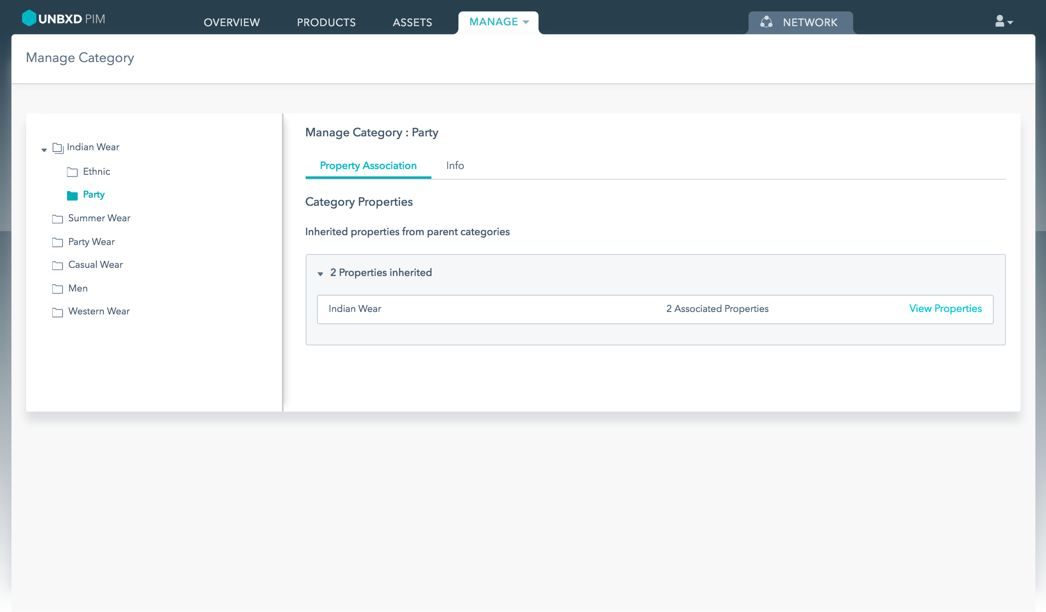The height and width of the screenshot is (612, 1046).
Task: Click the Indian Wear folder icon
Action: pos(58,148)
